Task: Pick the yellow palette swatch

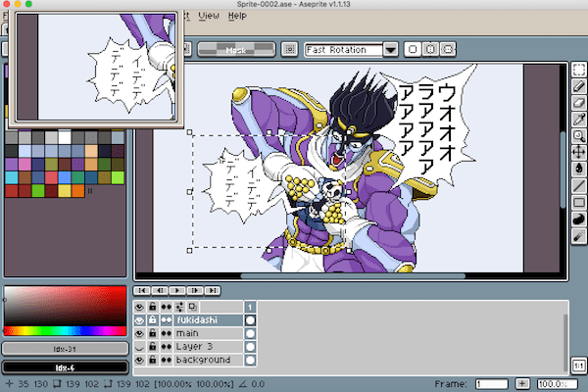Action: point(65,191)
